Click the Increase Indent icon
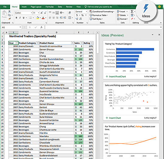The width and height of the screenshot is (164, 159). pyautogui.click(x=65, y=18)
